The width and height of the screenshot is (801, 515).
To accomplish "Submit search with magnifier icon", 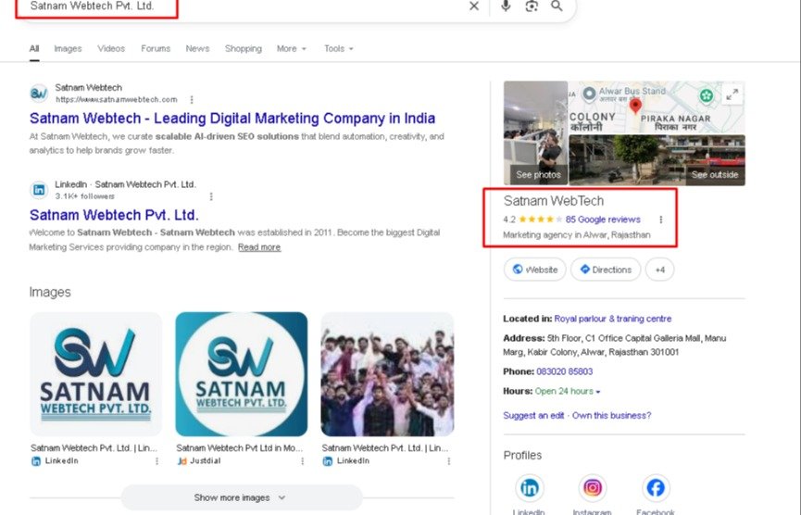I will 557,6.
